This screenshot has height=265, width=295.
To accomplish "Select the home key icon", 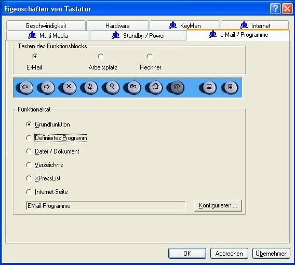I will 155,87.
